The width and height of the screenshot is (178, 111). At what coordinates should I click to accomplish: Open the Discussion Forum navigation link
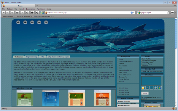coord(125,70)
